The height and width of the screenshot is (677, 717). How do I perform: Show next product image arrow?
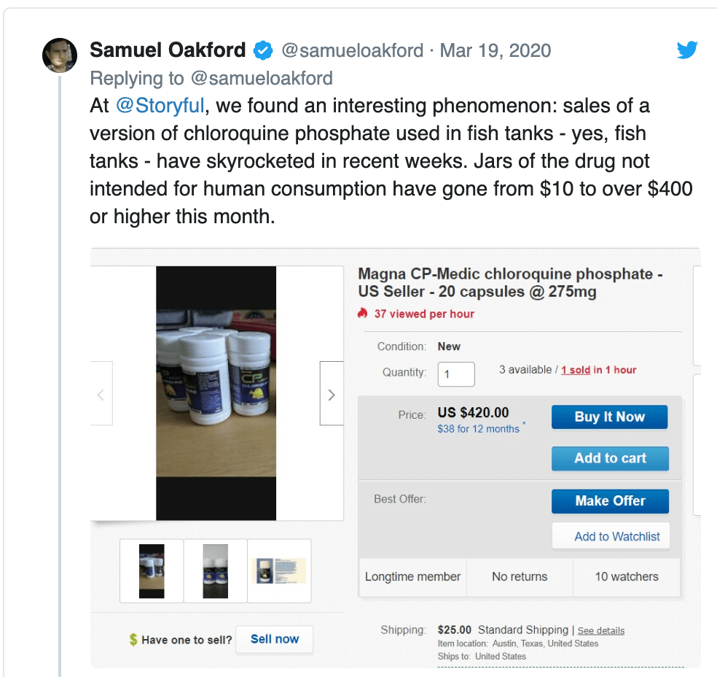[x=332, y=395]
